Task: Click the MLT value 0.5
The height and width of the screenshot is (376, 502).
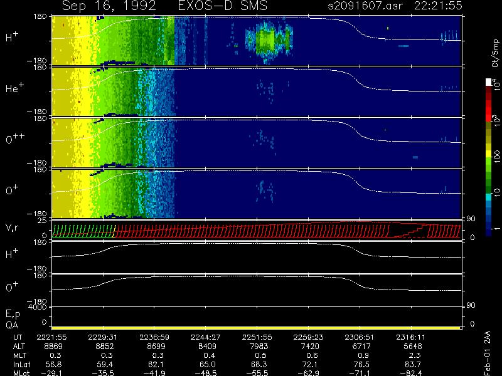Action: [x=260, y=355]
